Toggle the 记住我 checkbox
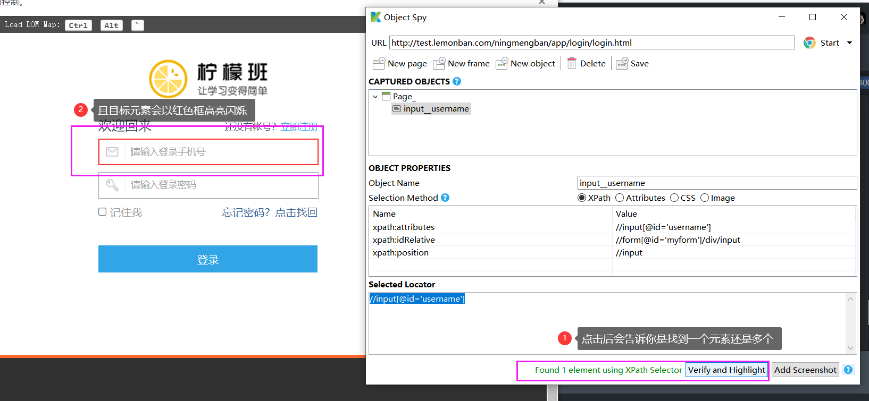Screen dimensions: 869x401 click(103, 212)
